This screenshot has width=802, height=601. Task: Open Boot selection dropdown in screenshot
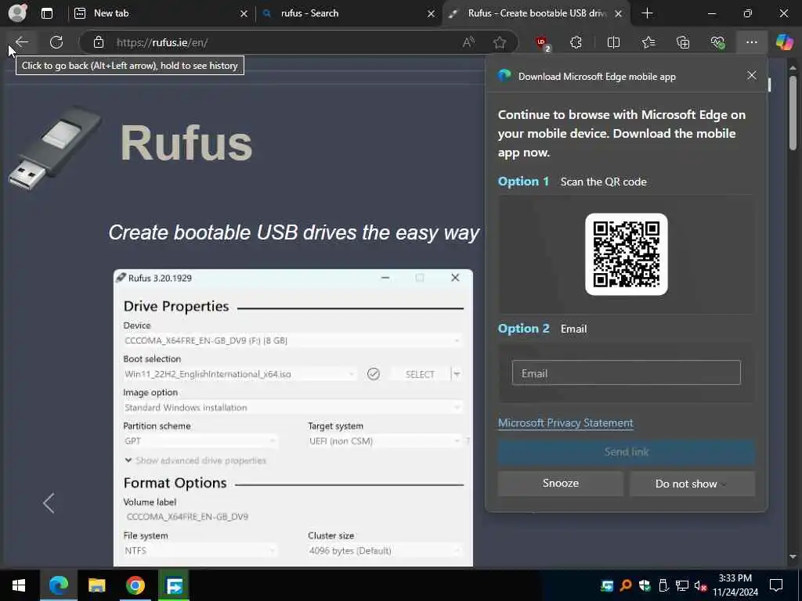coord(240,374)
